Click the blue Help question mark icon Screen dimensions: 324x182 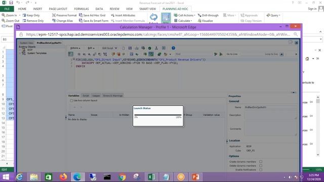tap(173, 48)
